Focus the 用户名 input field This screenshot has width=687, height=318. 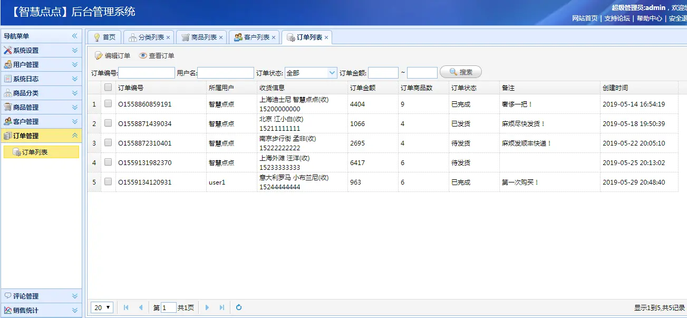tap(226, 73)
